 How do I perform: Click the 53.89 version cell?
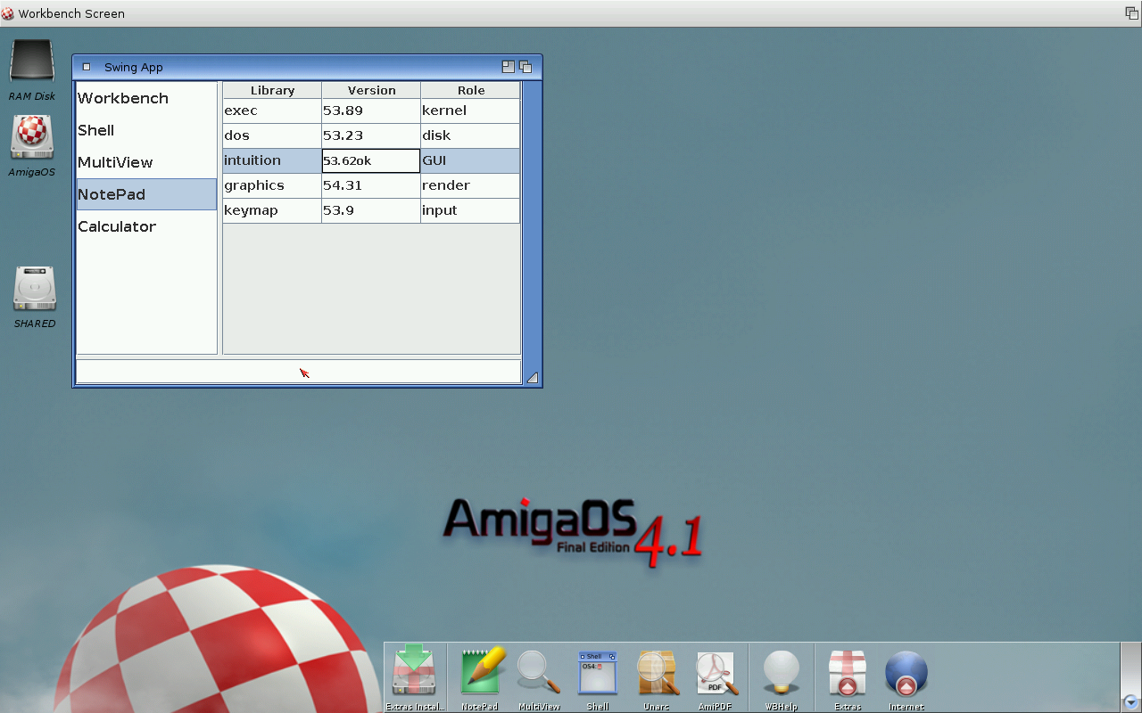pos(371,111)
